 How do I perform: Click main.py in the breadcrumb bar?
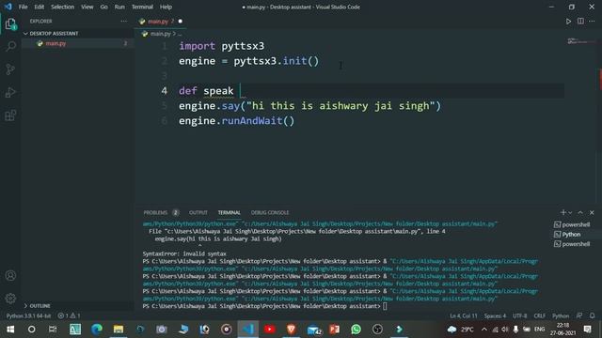160,34
